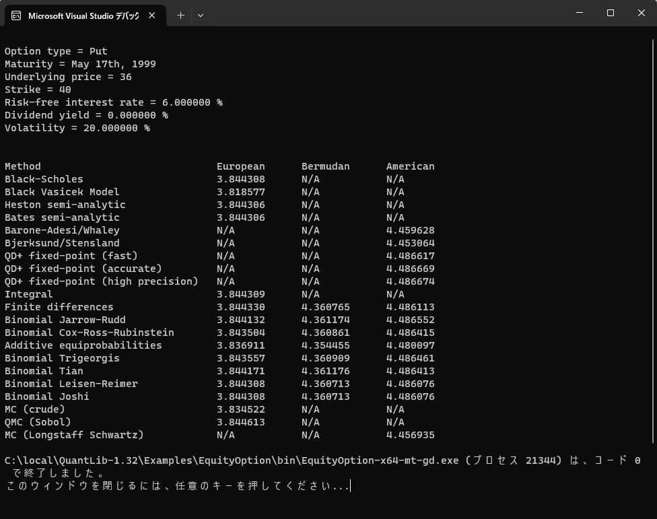The height and width of the screenshot is (519, 657).
Task: Click the American value 4.456935
Action: point(410,435)
